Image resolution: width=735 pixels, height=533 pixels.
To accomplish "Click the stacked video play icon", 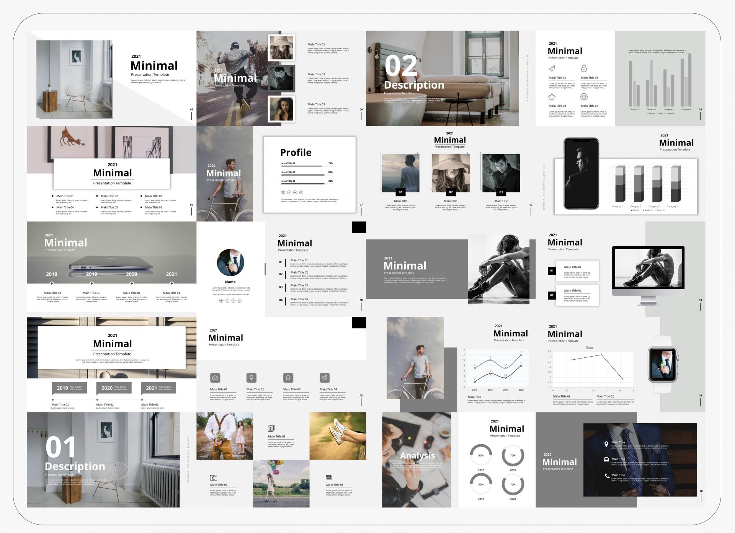I will [x=271, y=429].
